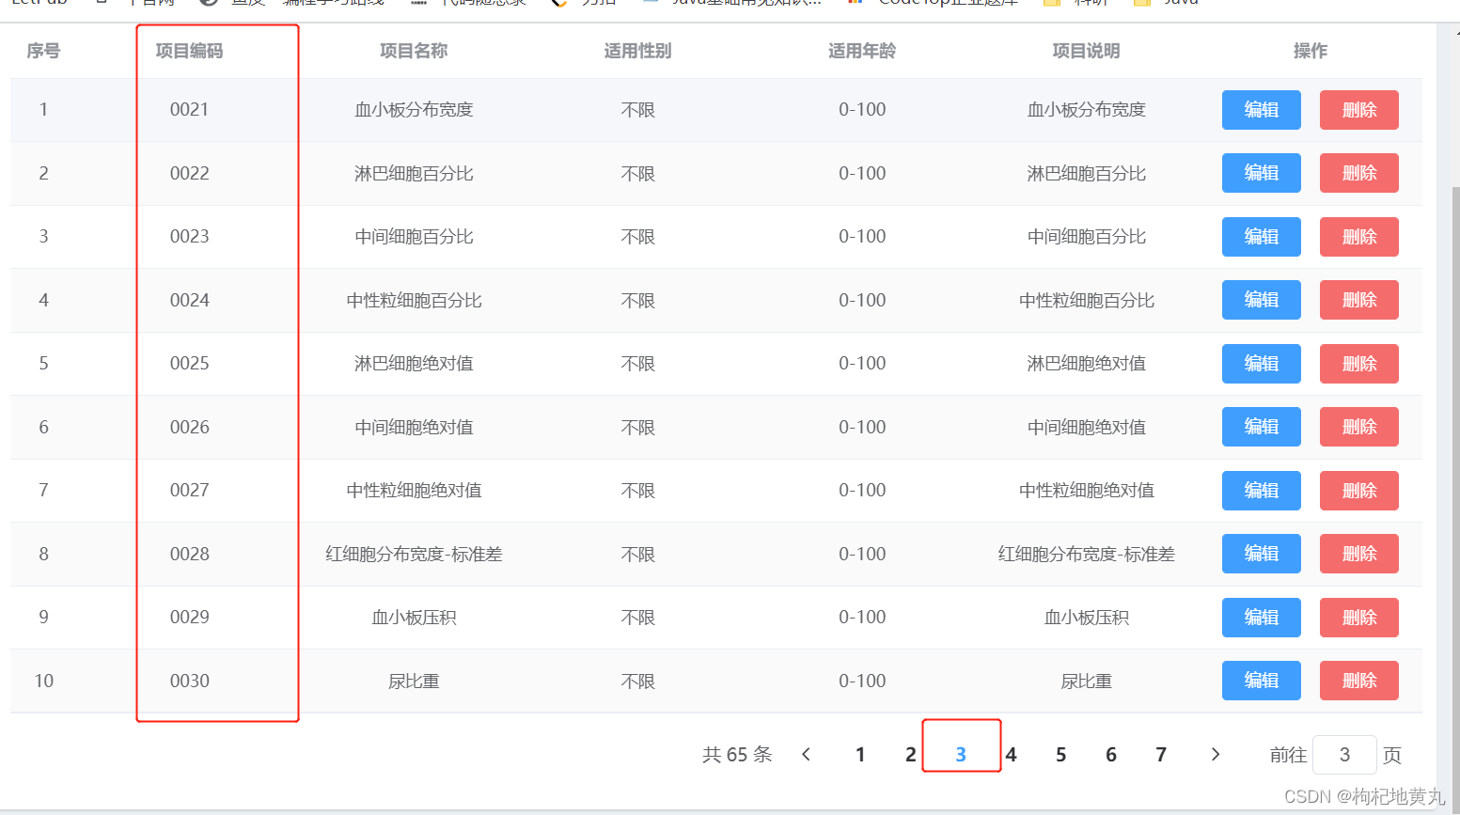Click the 项目说明 column header
Viewport: 1460px width, 815px height.
tap(1086, 51)
